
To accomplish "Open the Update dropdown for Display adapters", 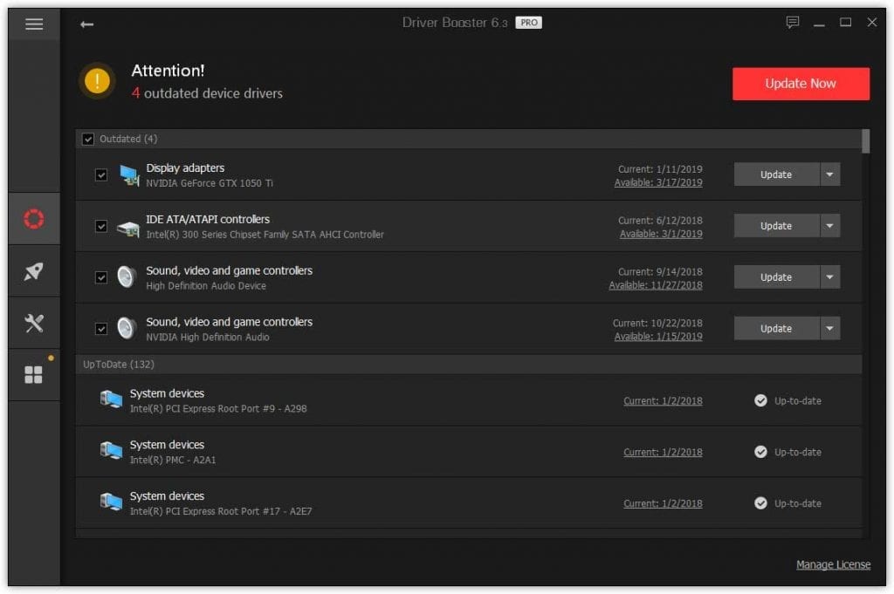I will click(x=831, y=174).
